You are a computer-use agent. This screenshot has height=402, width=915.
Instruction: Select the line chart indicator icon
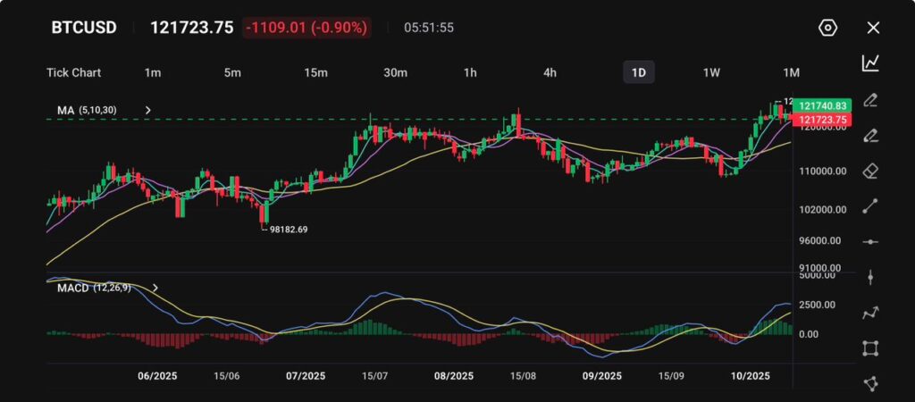click(x=870, y=63)
